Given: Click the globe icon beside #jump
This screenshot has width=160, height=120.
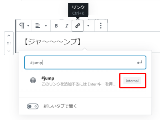Looking at the screenshot, I should click(x=33, y=80).
